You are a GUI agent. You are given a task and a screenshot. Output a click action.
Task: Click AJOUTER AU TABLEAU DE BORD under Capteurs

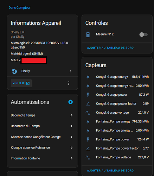tap(110, 171)
